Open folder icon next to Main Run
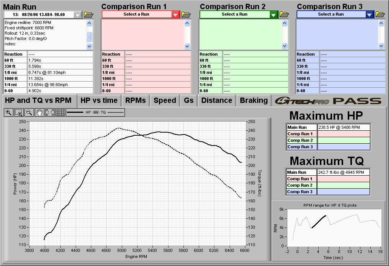This screenshot has width=389, height=266. (x=88, y=14)
